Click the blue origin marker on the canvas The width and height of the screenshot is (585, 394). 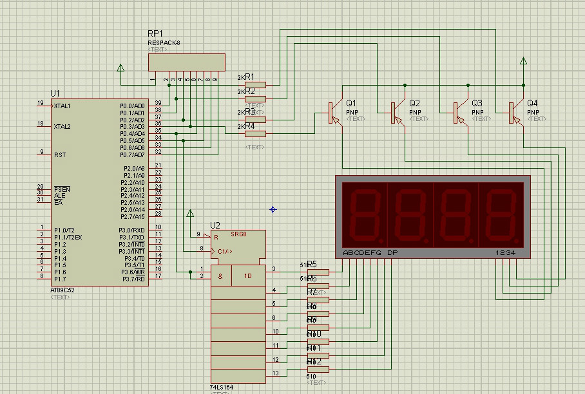tap(273, 209)
